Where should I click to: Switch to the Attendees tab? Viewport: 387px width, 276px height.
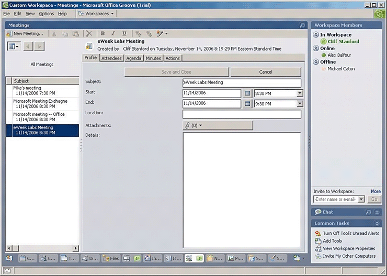[x=111, y=58]
